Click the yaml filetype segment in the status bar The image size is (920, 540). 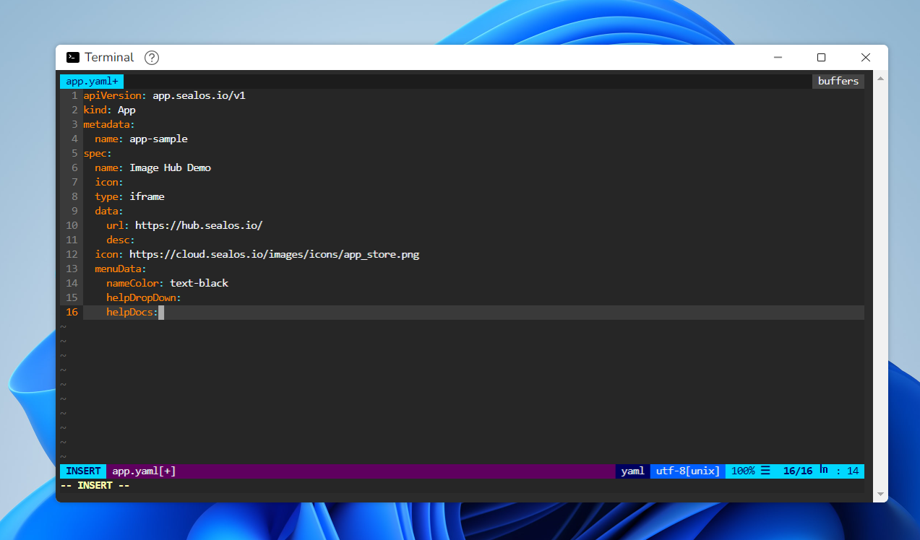632,471
